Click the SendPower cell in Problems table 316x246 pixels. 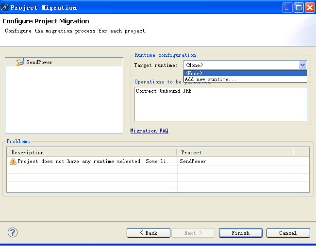(193, 161)
